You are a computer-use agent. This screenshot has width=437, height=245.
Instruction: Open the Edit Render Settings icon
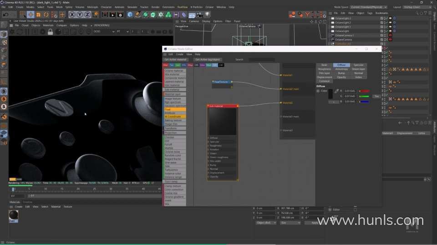pos(120,15)
